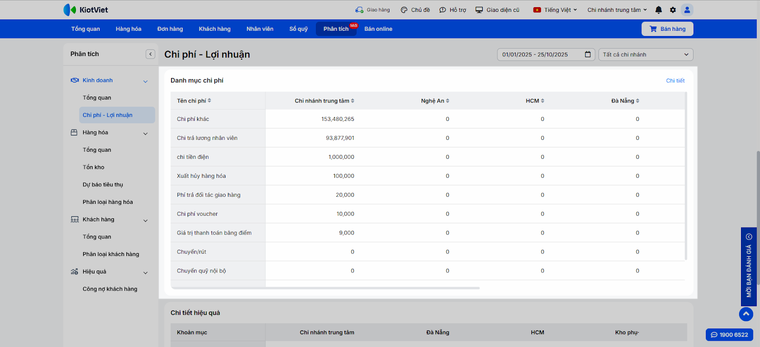Select the Chuyển quỹ nội bộ row
Viewport: 760px width, 347px height.
[x=201, y=271]
